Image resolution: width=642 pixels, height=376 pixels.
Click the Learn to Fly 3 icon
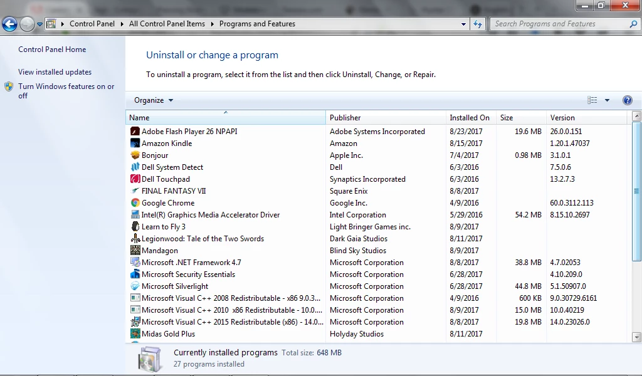tap(135, 226)
